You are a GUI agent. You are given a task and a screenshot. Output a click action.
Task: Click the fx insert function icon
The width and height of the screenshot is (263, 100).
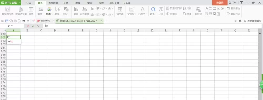point(38,26)
